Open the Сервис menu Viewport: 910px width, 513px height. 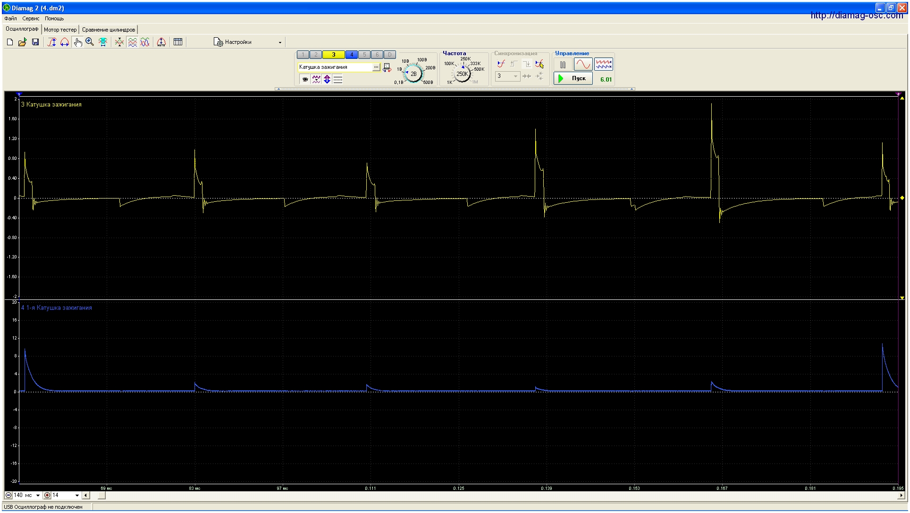pos(31,18)
